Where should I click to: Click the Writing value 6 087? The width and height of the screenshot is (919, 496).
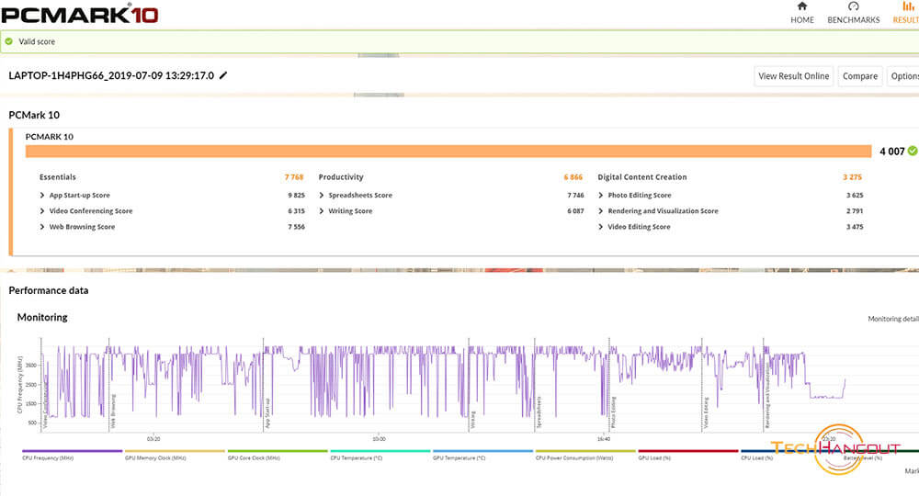(x=575, y=211)
